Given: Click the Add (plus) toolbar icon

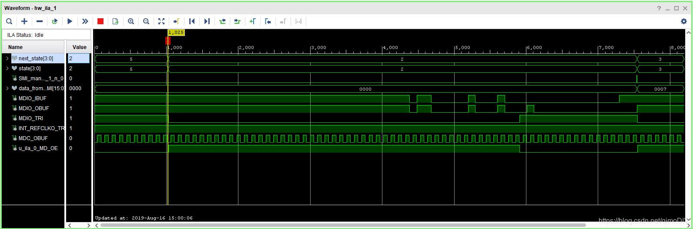Looking at the screenshot, I should [24, 21].
